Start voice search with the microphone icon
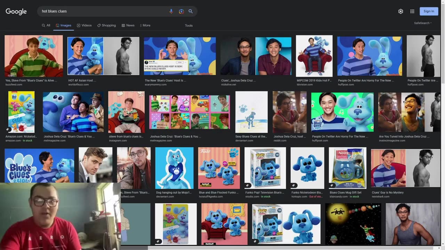Screen dimensions: 445x250 (x=171, y=11)
